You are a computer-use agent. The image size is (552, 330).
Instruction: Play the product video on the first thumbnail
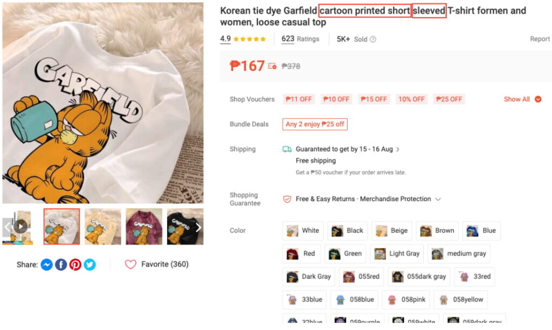click(x=20, y=226)
